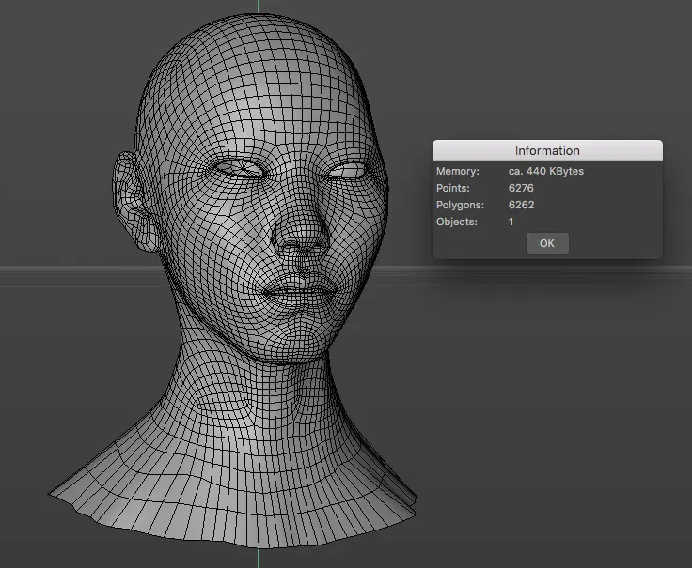Click the green vertical axis line above head
This screenshot has width=692, height=568.
[x=257, y=8]
